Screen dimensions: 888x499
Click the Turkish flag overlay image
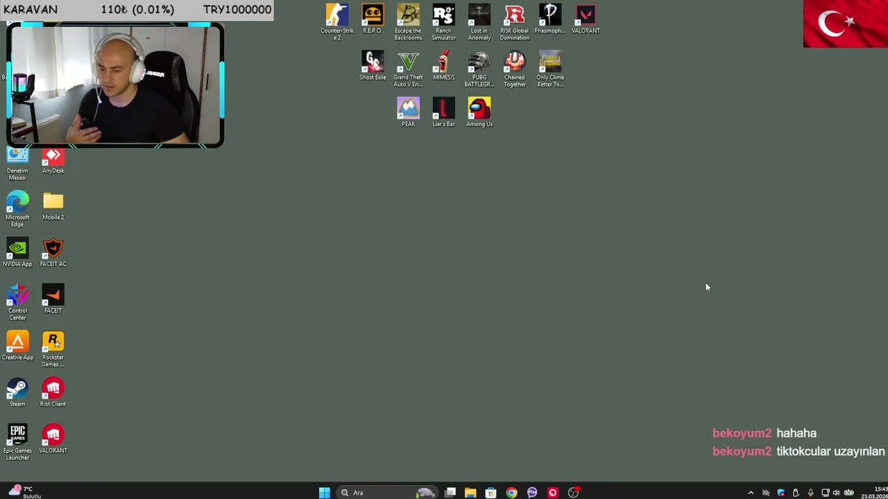coord(845,24)
